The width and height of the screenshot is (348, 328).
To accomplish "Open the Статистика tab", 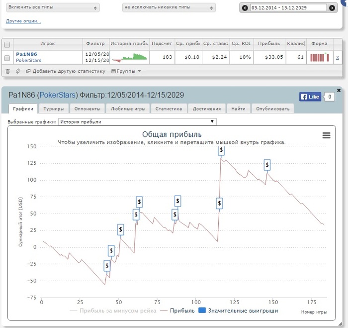I will [x=169, y=109].
